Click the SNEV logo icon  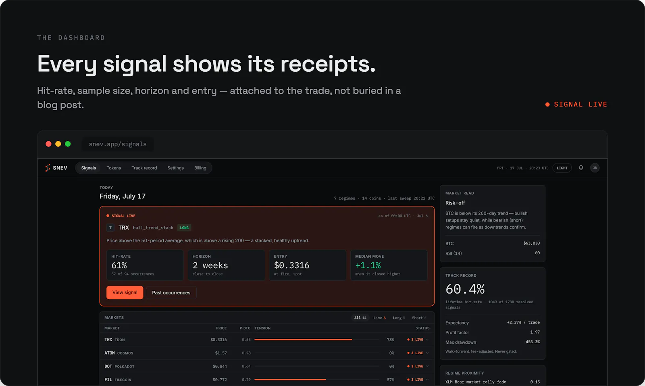pos(48,168)
